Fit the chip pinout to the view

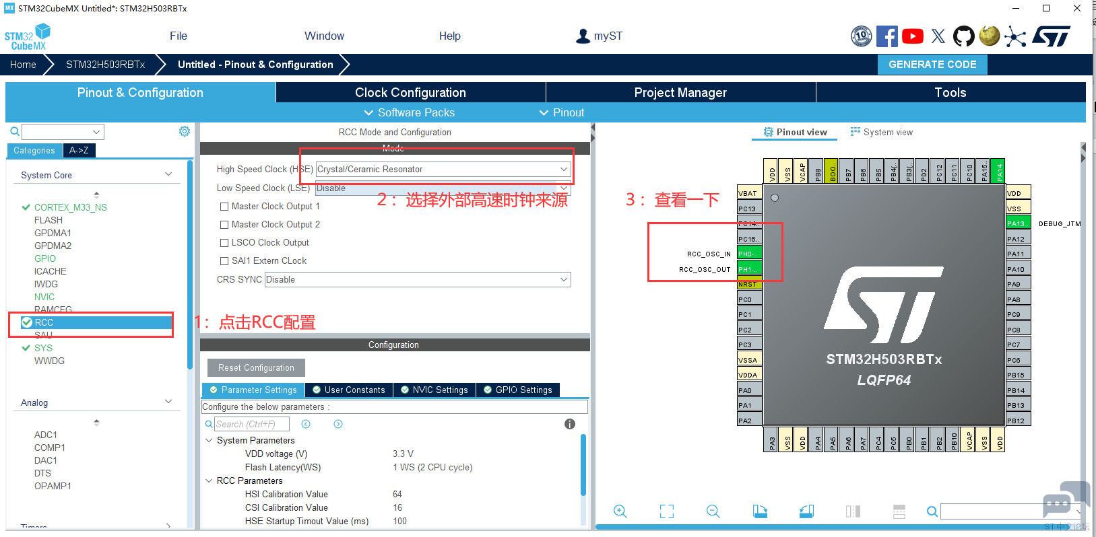667,511
